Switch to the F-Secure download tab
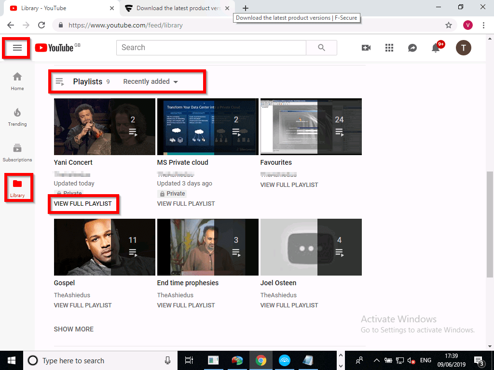Image resolution: width=494 pixels, height=370 pixels. (178, 8)
